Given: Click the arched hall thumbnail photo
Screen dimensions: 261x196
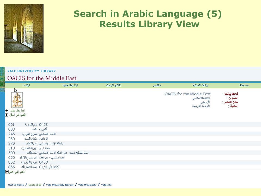Looking at the screenshot, I should point(24,29).
